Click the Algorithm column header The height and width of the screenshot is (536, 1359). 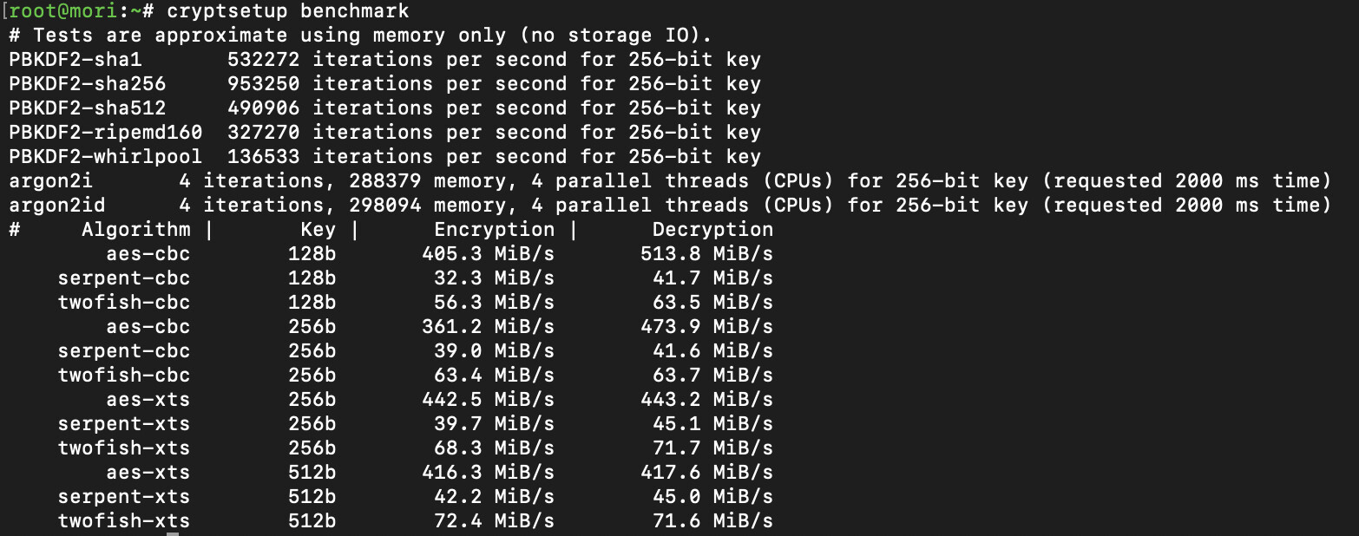pyautogui.click(x=135, y=230)
